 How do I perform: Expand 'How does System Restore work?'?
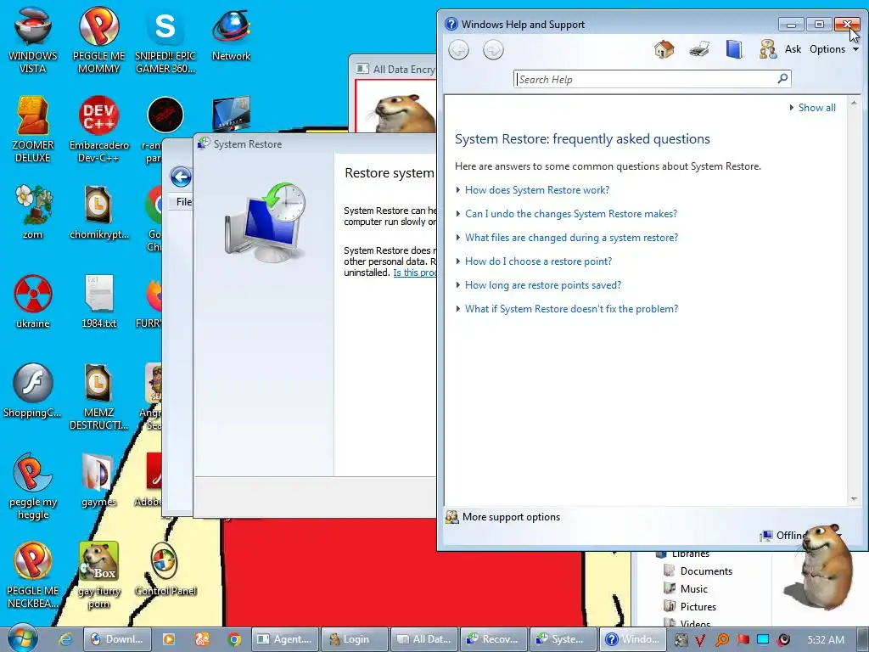[537, 190]
